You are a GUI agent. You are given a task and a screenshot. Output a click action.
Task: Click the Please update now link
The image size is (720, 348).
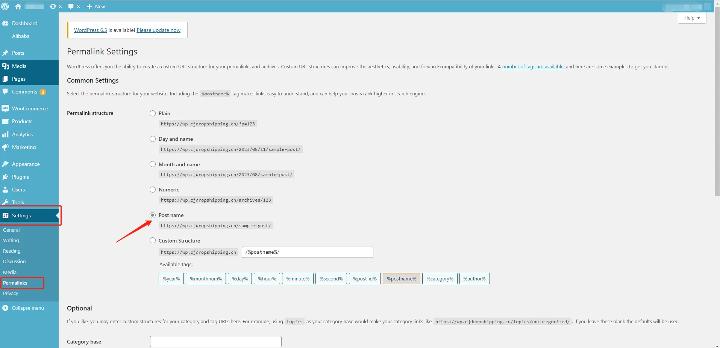pyautogui.click(x=158, y=30)
